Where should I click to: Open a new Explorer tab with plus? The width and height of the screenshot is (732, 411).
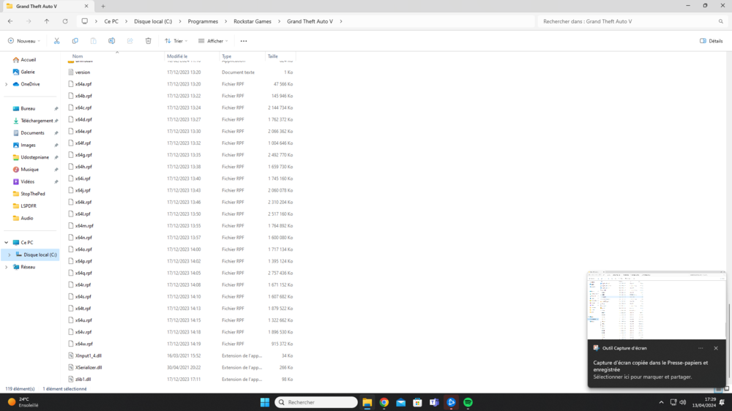coord(103,7)
